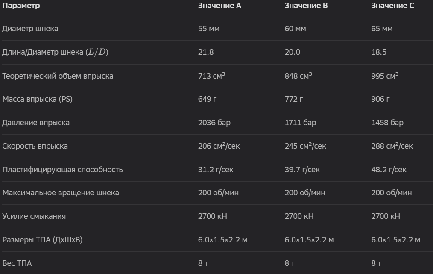Select the 'Вес ТПА' row label
The image size is (433, 274).
click(x=17, y=263)
